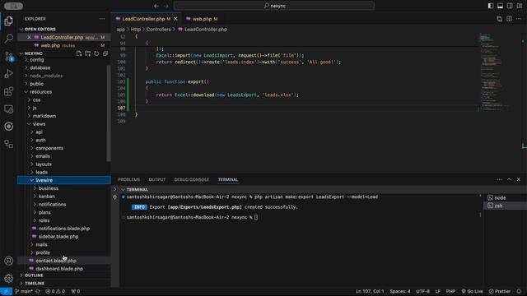Screen dimensions: 527x296
Task: Open Run and Debug view
Action: (x=9, y=74)
